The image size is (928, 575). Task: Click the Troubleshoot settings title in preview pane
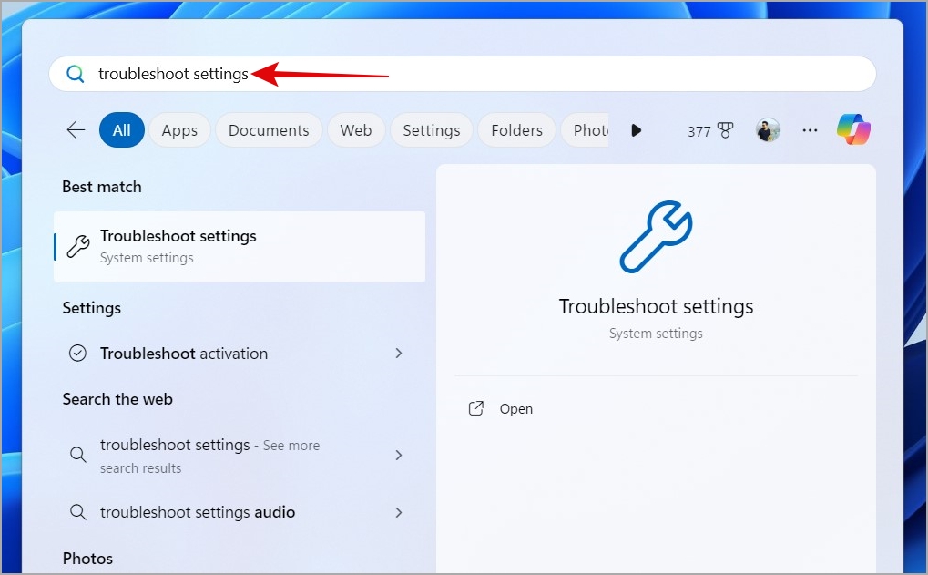coord(656,307)
